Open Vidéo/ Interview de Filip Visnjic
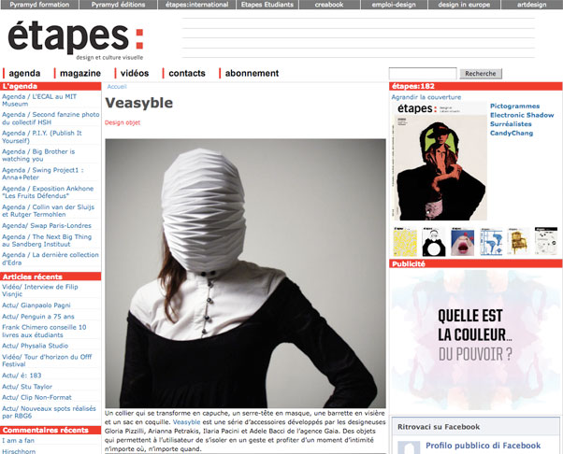Viewport: 563px width, 454px height. click(40, 291)
